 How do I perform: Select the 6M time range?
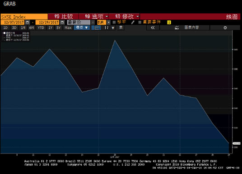click(x=32, y=28)
